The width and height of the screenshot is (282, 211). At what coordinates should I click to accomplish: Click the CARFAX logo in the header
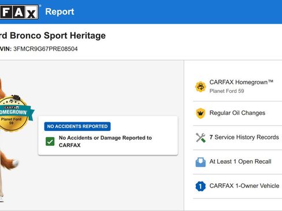coord(19,12)
